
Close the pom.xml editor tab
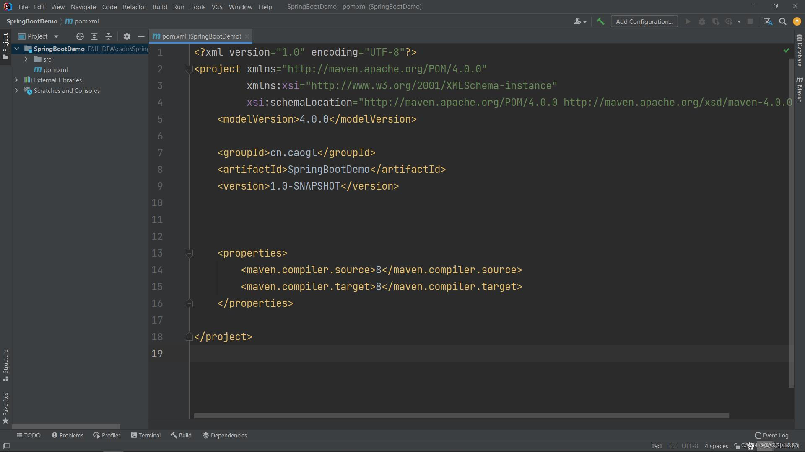[247, 36]
